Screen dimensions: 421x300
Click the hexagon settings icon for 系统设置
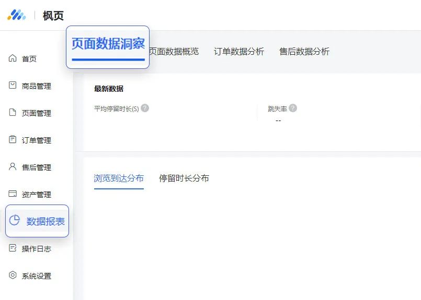(13, 275)
